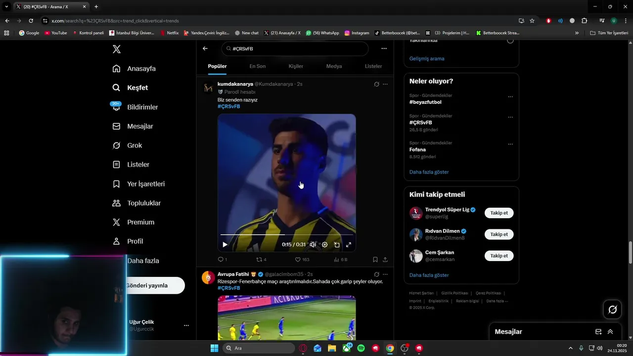Image resolution: width=633 pixels, height=356 pixels.
Task: Click Grok icon on Avrupa Fatihi post
Action: coord(376,274)
